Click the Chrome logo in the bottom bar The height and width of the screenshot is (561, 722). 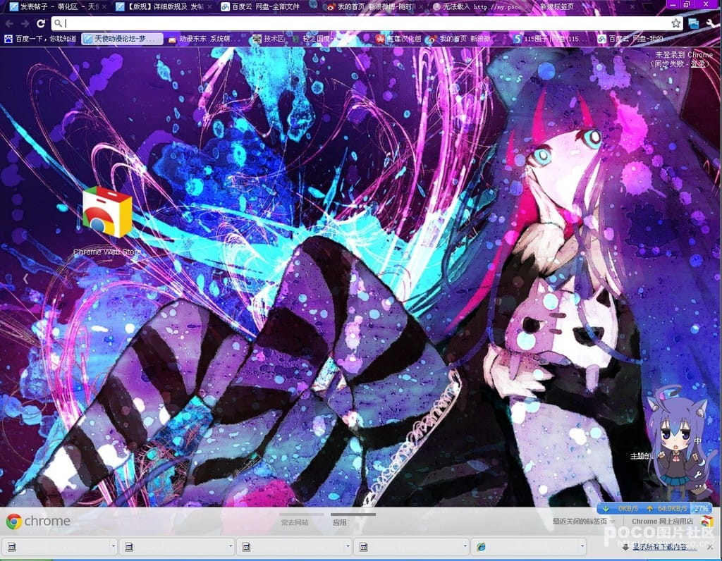coord(14,522)
